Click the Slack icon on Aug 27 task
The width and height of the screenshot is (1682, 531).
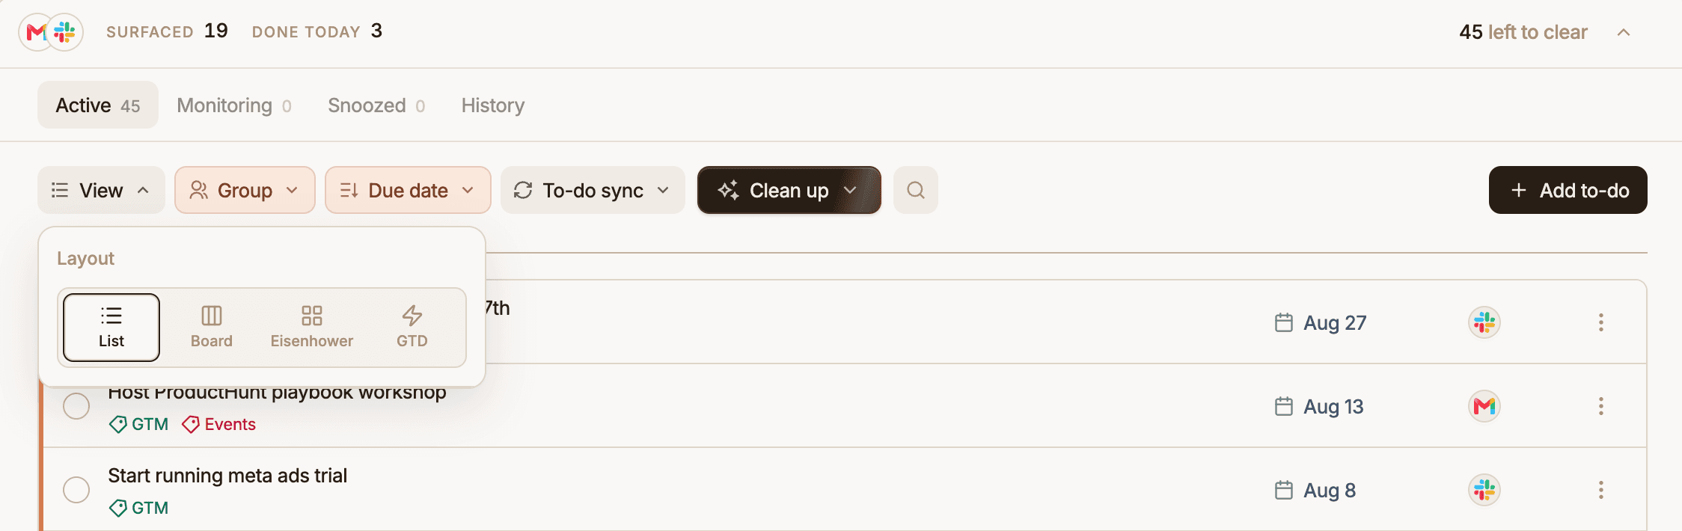(1484, 322)
